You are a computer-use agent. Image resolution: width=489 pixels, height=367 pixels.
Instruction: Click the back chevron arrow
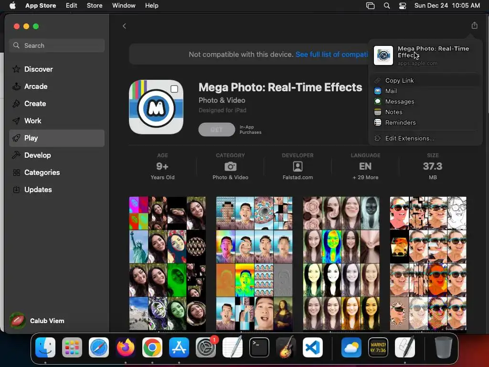coord(124,26)
